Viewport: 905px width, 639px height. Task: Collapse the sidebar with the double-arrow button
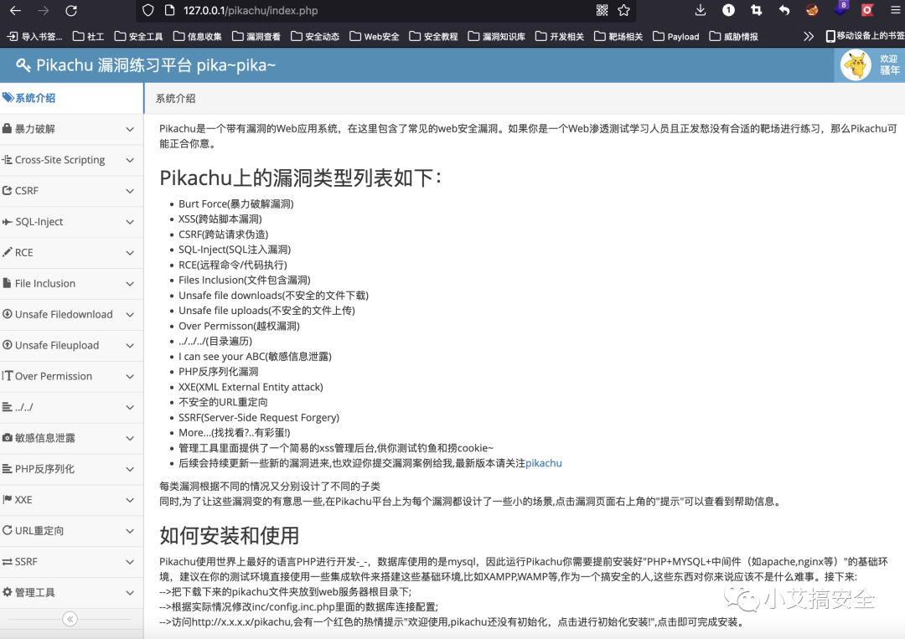pos(70,619)
